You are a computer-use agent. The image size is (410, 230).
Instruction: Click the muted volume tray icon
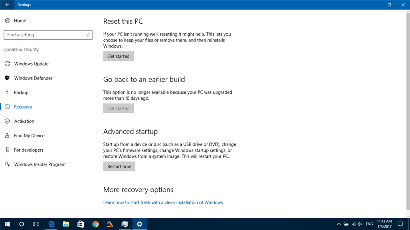click(360, 224)
